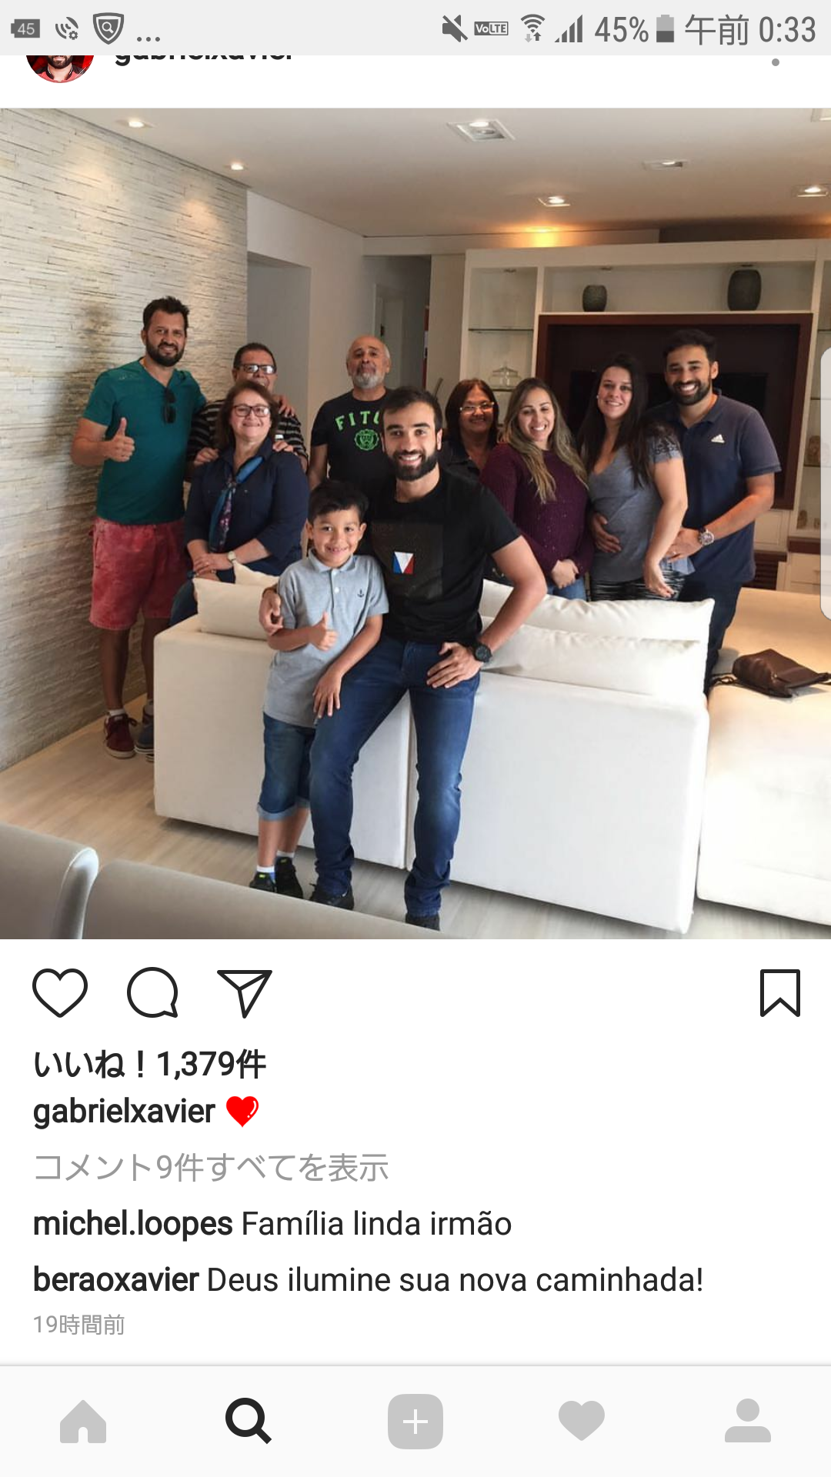Like the post with the heart icon
This screenshot has width=831, height=1477.
coord(60,993)
